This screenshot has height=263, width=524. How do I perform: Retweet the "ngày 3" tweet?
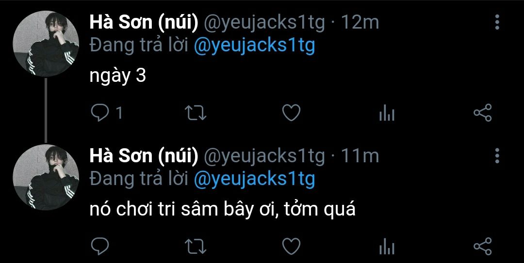196,113
